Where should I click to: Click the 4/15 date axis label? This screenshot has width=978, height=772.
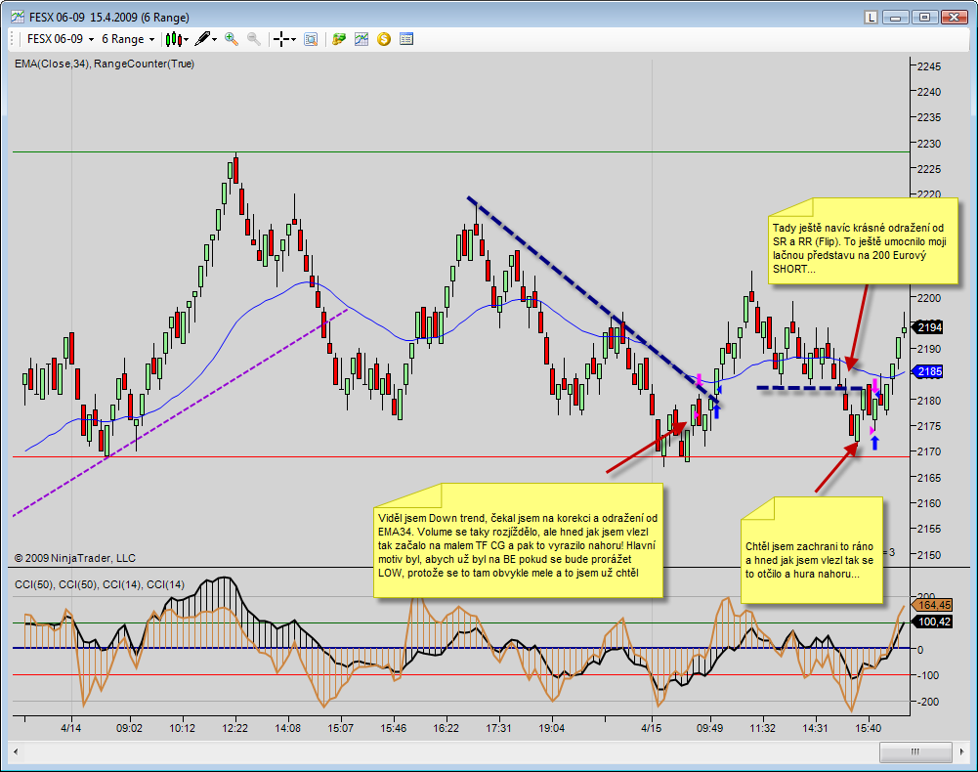click(x=652, y=728)
